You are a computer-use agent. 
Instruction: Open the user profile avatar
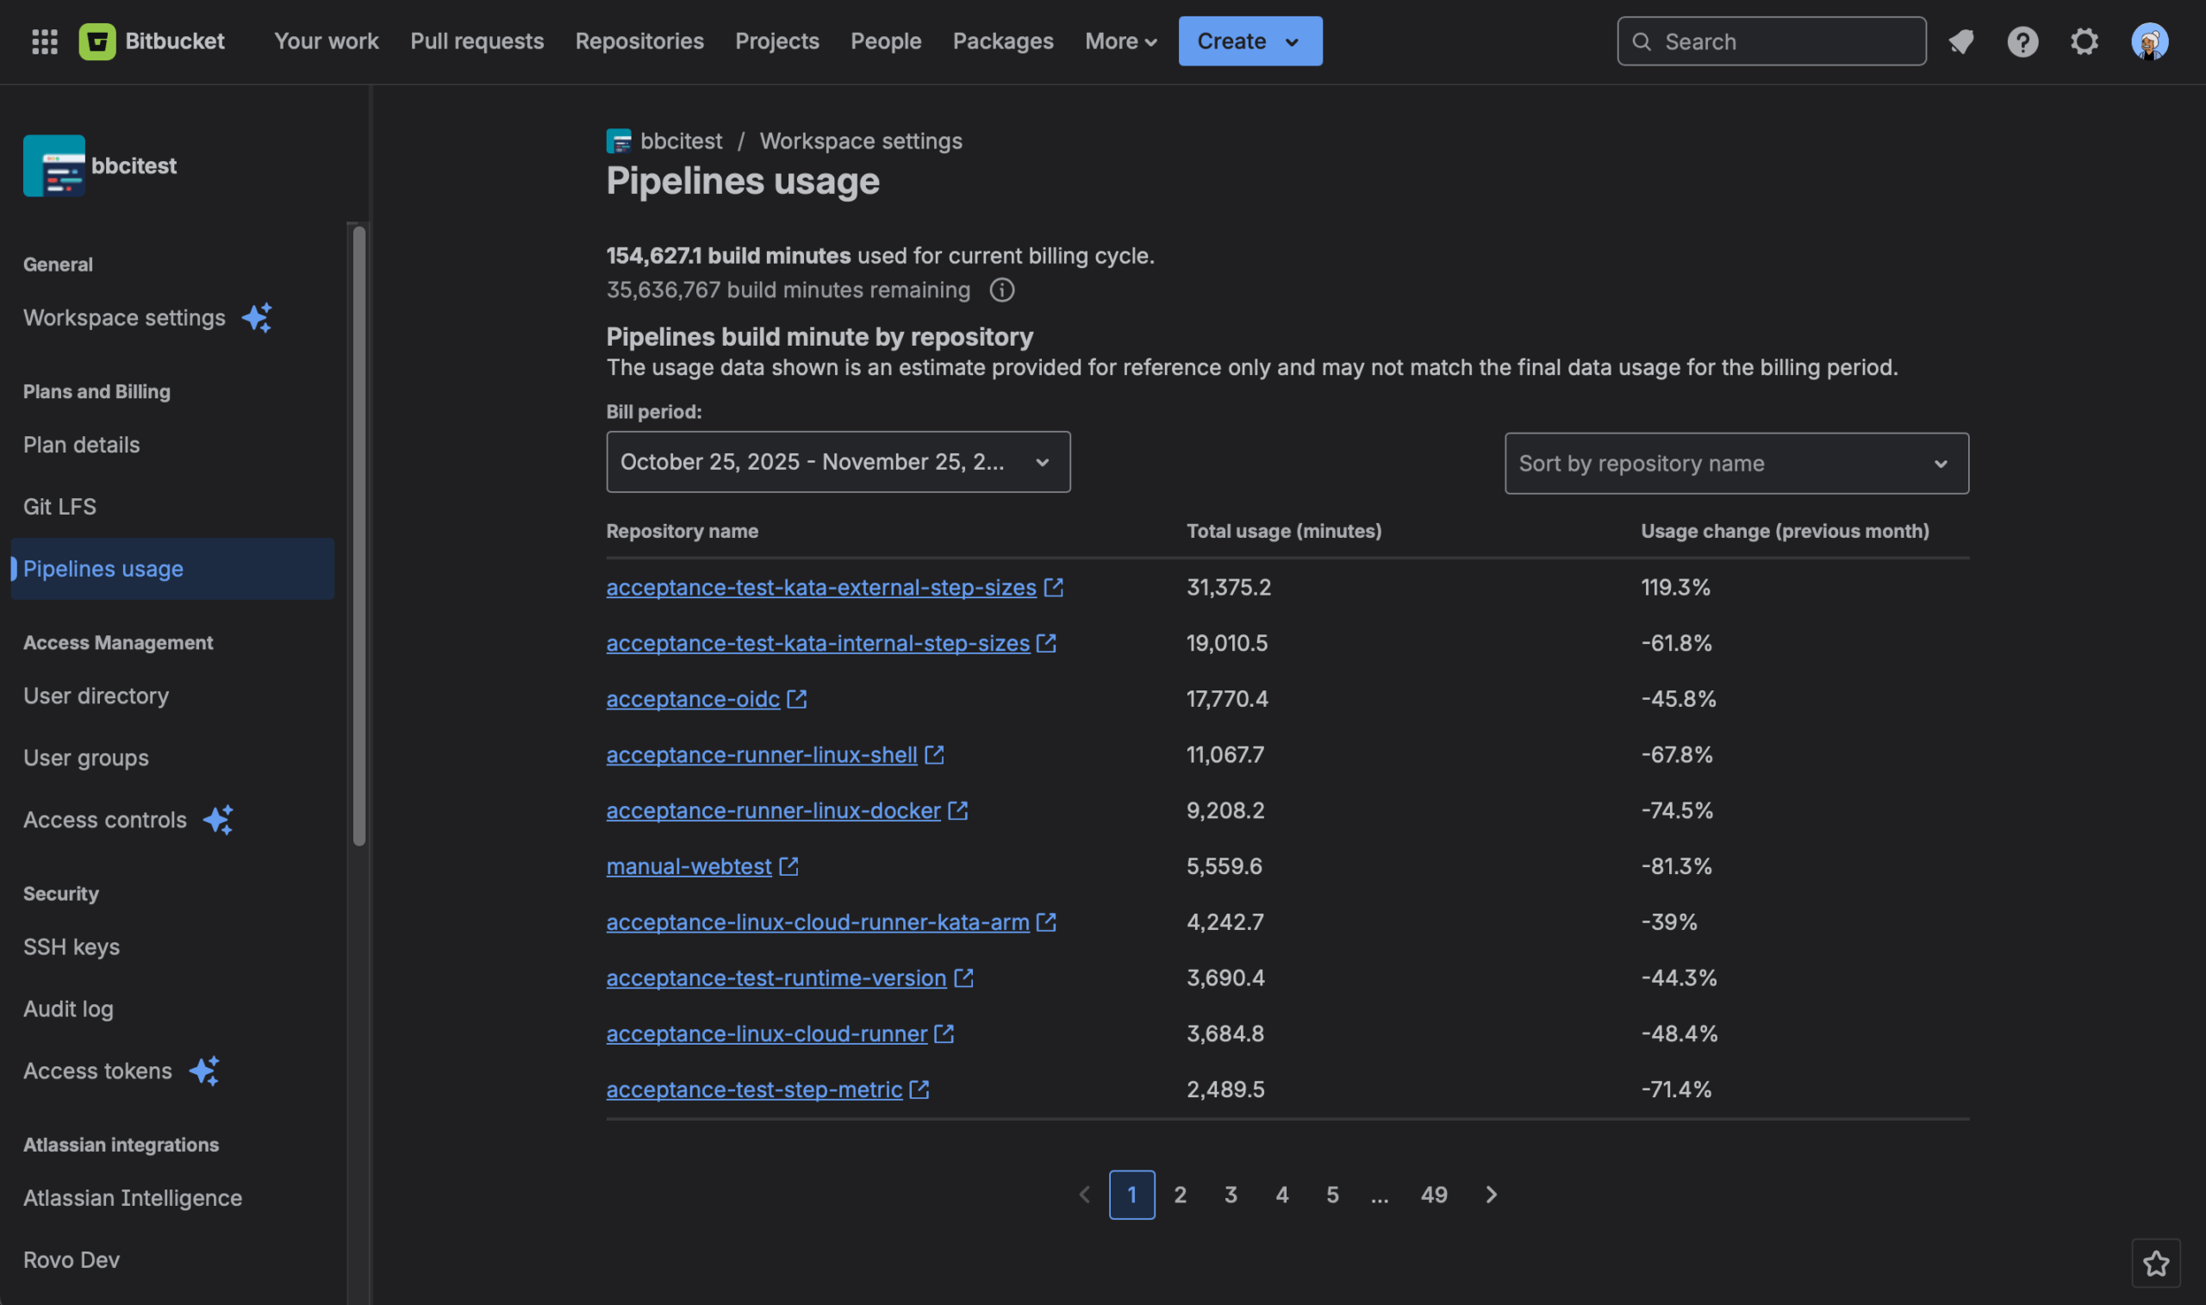[x=2149, y=41]
